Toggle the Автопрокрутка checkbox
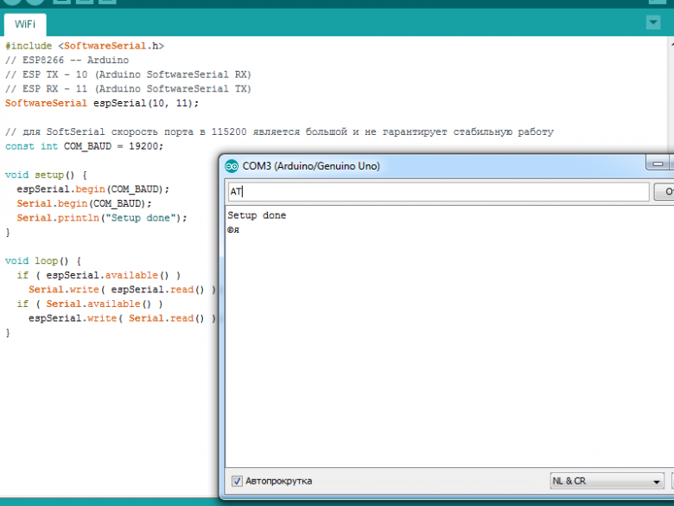 click(x=237, y=481)
